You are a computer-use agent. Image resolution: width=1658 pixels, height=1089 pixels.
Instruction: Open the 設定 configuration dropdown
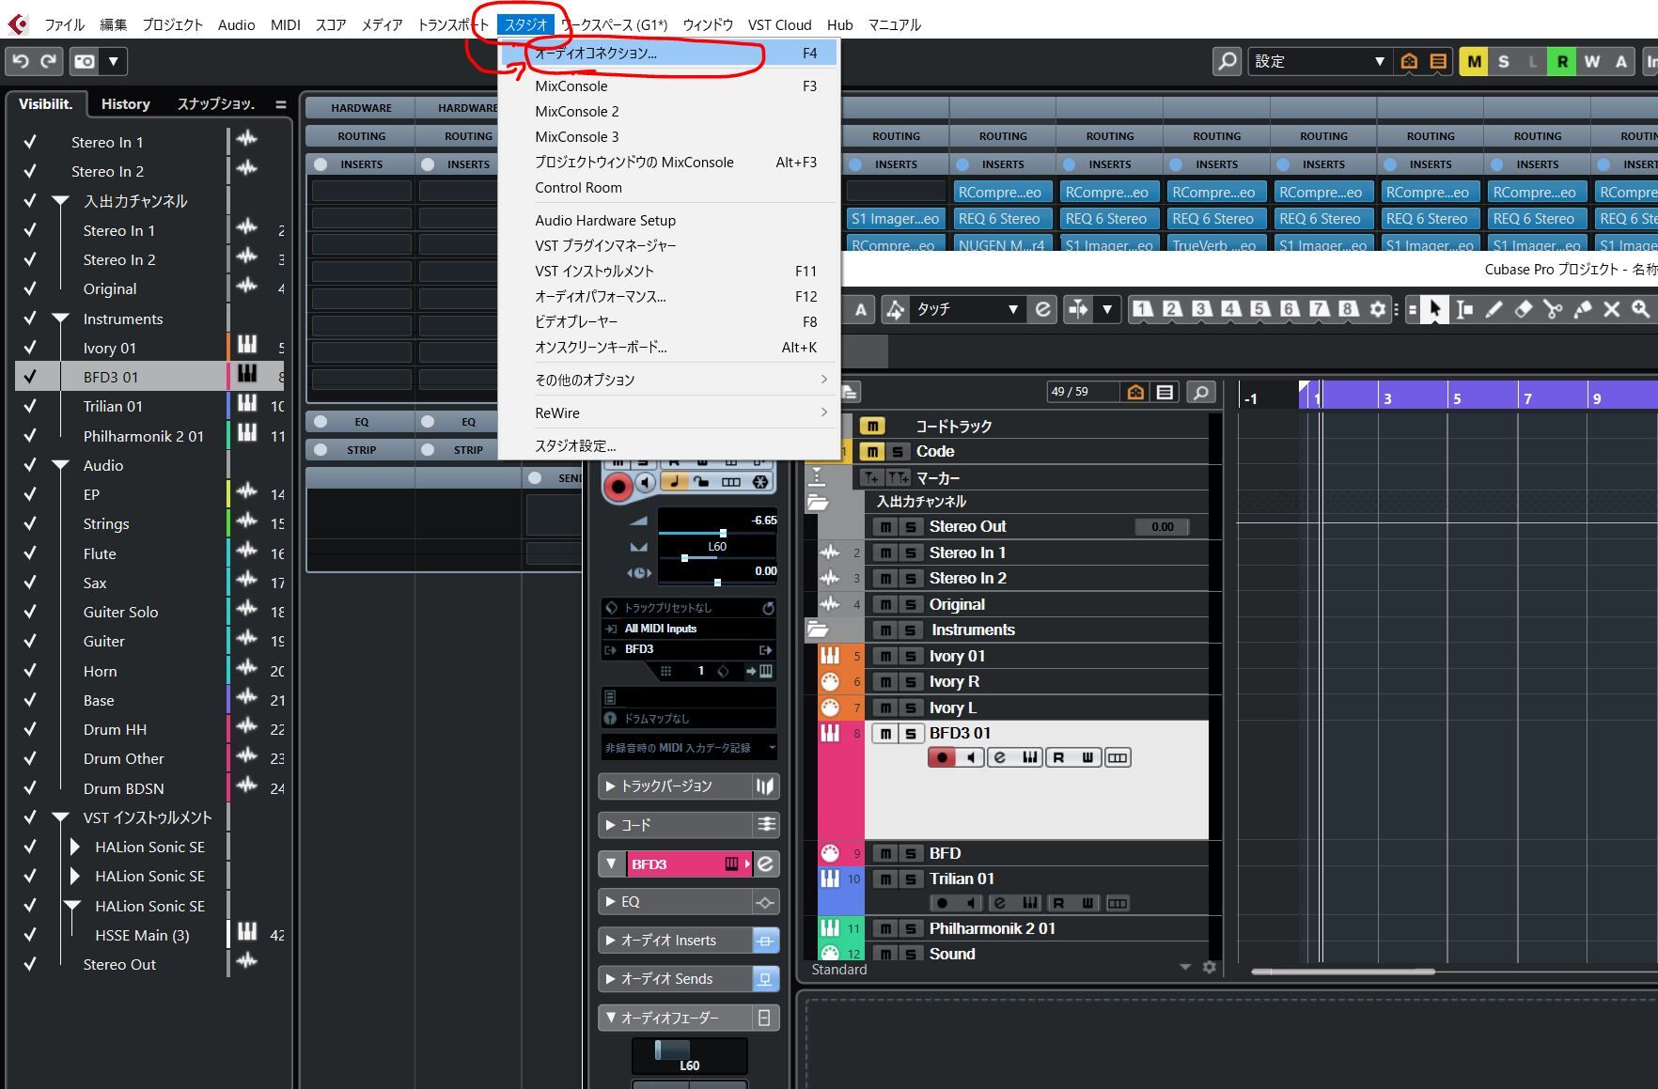pyautogui.click(x=1320, y=61)
